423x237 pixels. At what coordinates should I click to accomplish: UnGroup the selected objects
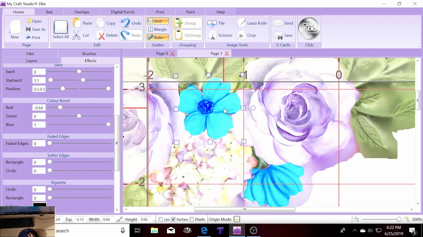pyautogui.click(x=187, y=35)
